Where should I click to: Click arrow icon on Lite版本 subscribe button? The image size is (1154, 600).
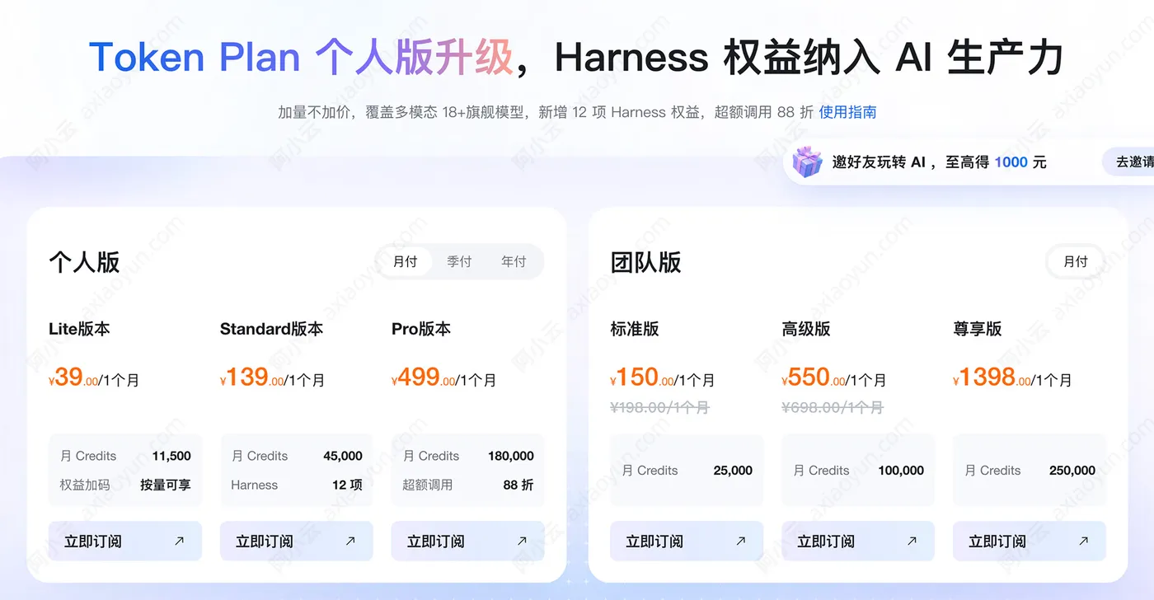click(x=179, y=541)
